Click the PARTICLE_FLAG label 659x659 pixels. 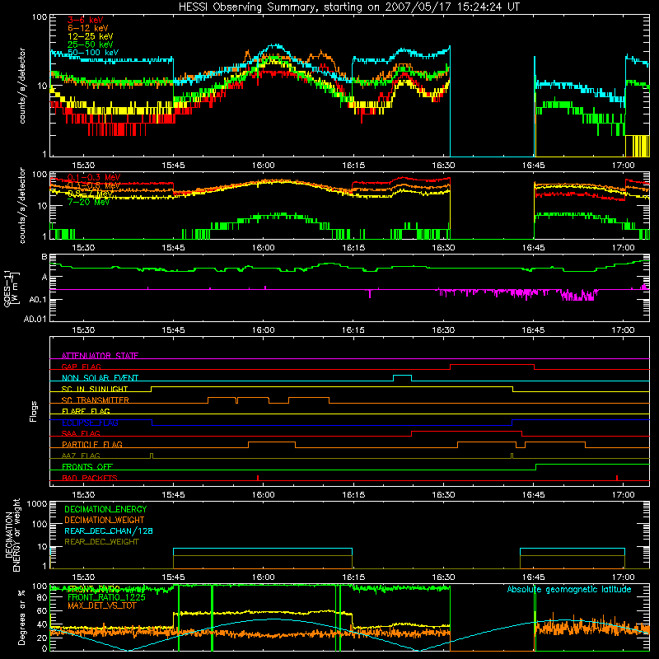point(92,445)
